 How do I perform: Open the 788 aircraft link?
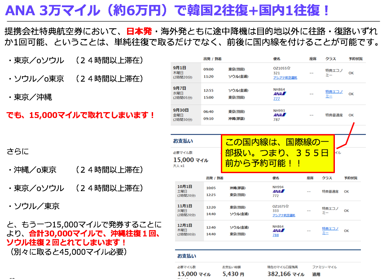pyautogui.click(x=276, y=235)
